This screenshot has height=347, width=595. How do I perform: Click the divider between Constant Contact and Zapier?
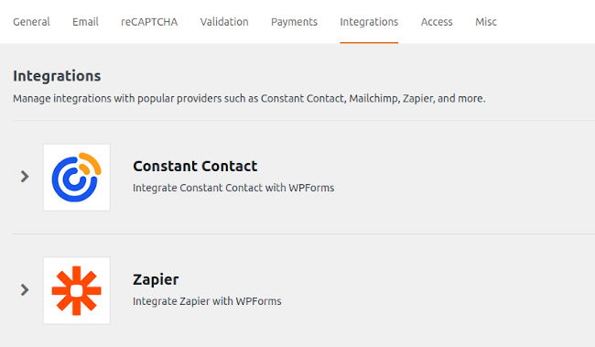[304, 233]
